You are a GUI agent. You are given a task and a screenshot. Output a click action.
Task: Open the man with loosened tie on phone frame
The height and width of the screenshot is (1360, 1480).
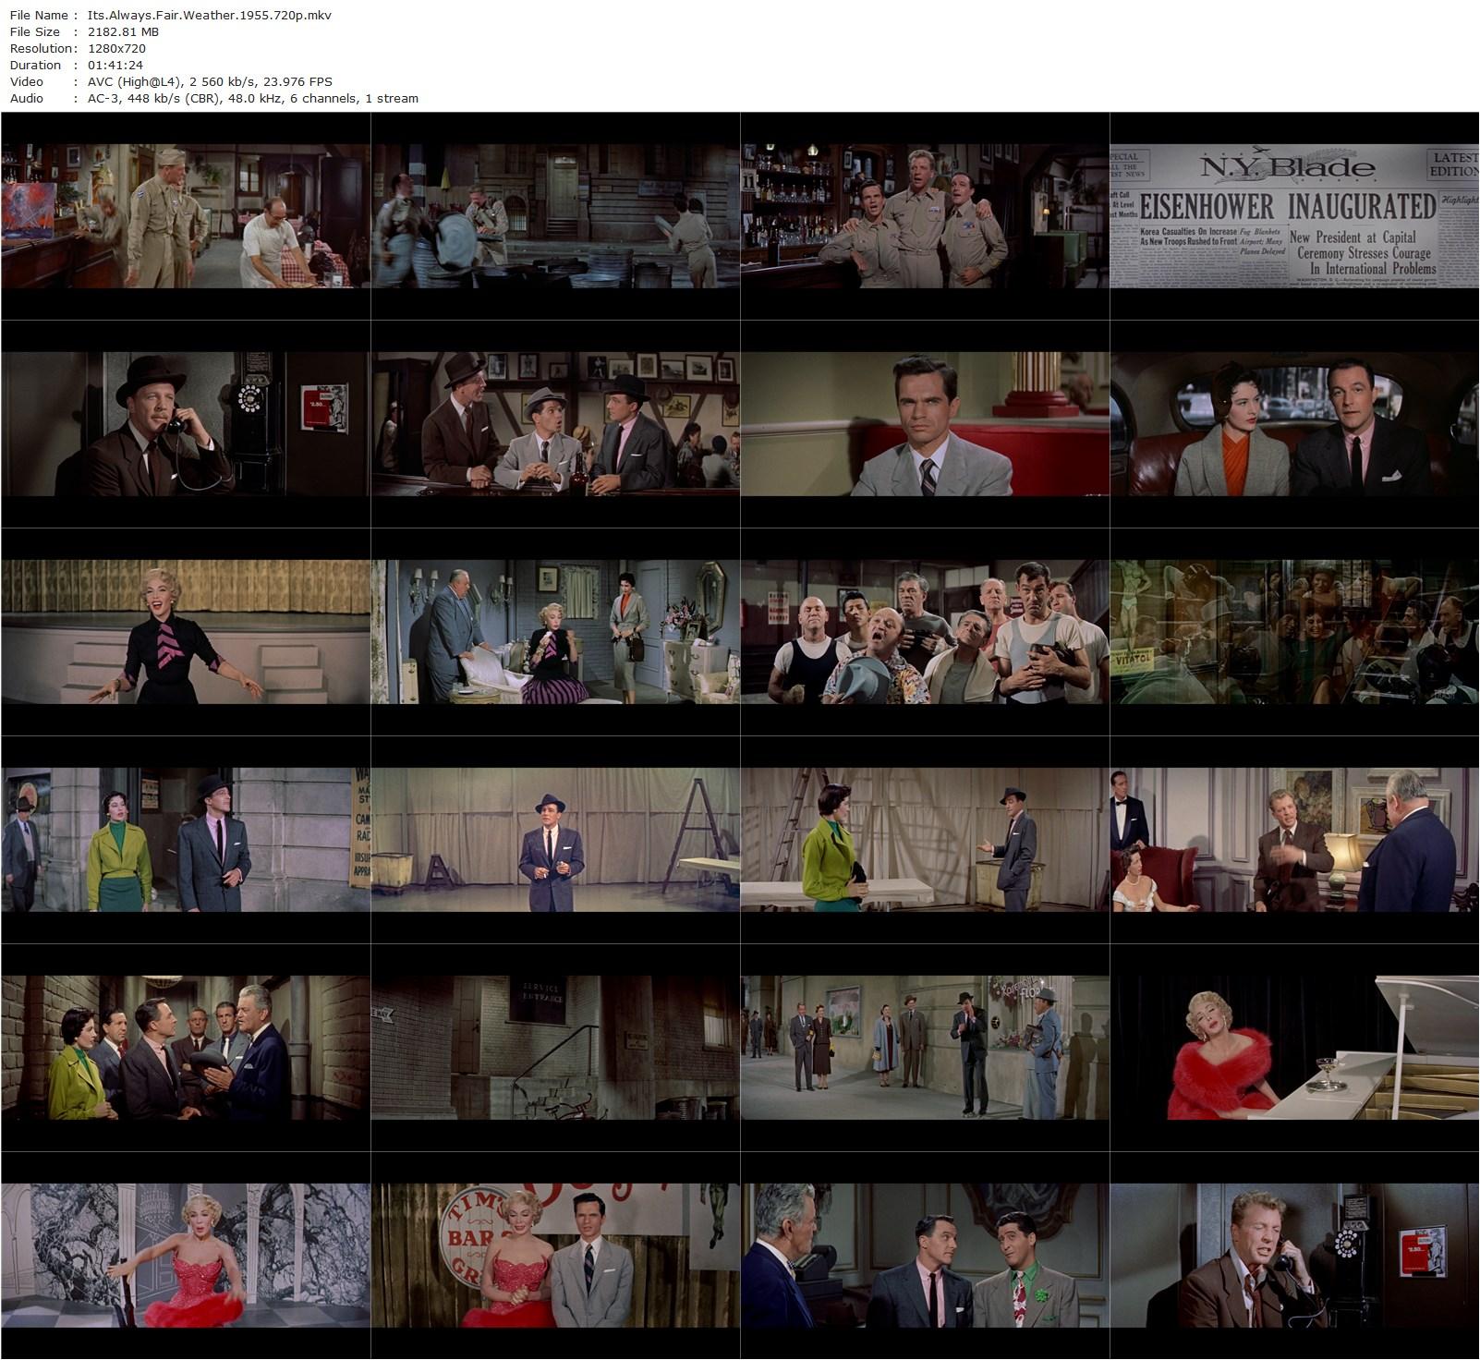coord(1294,1256)
